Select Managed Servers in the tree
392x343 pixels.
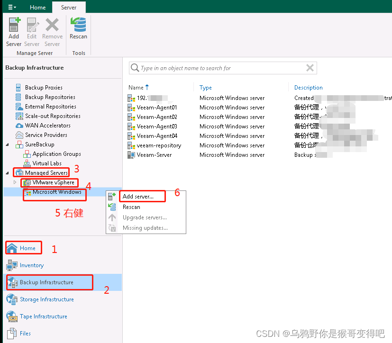tap(46, 173)
